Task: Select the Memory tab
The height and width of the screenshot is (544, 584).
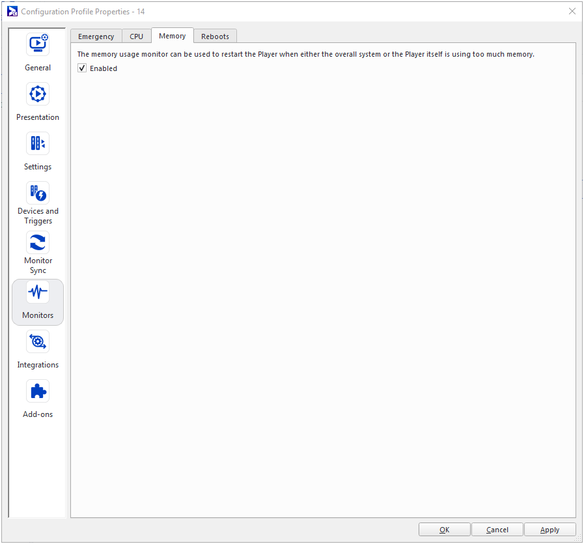Action: [x=172, y=36]
